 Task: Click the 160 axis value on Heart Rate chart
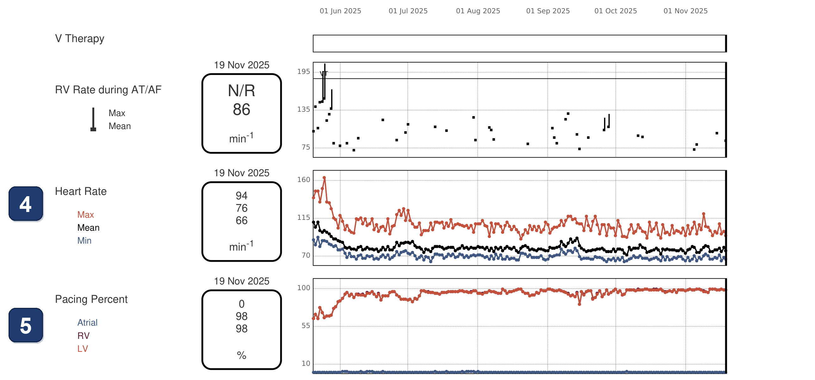pyautogui.click(x=303, y=180)
